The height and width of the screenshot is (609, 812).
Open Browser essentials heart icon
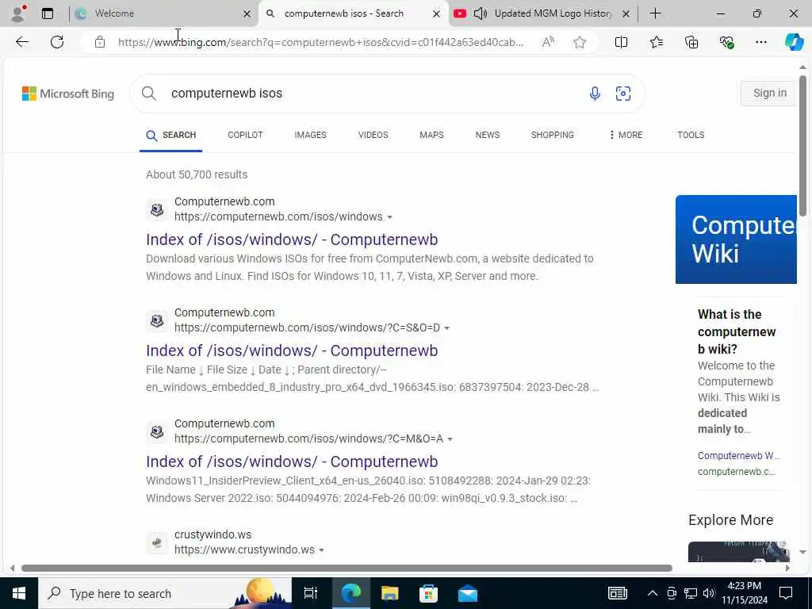(726, 42)
